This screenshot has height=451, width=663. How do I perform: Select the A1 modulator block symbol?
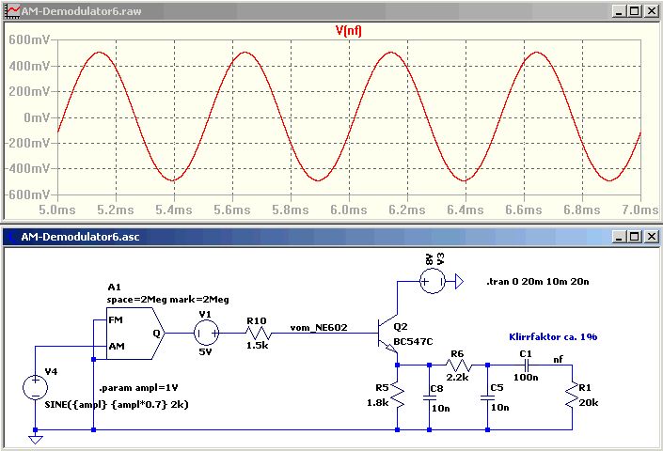point(134,334)
